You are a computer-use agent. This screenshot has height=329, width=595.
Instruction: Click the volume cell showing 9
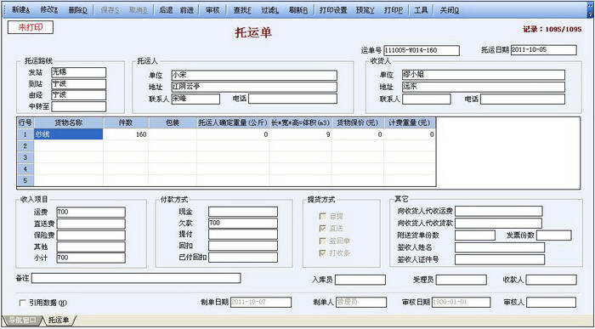point(300,134)
